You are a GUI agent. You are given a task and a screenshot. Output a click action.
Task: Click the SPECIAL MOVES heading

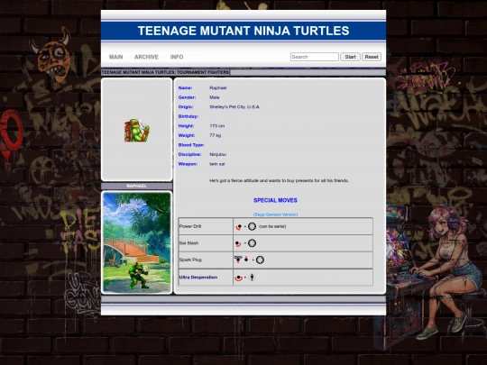pos(275,200)
